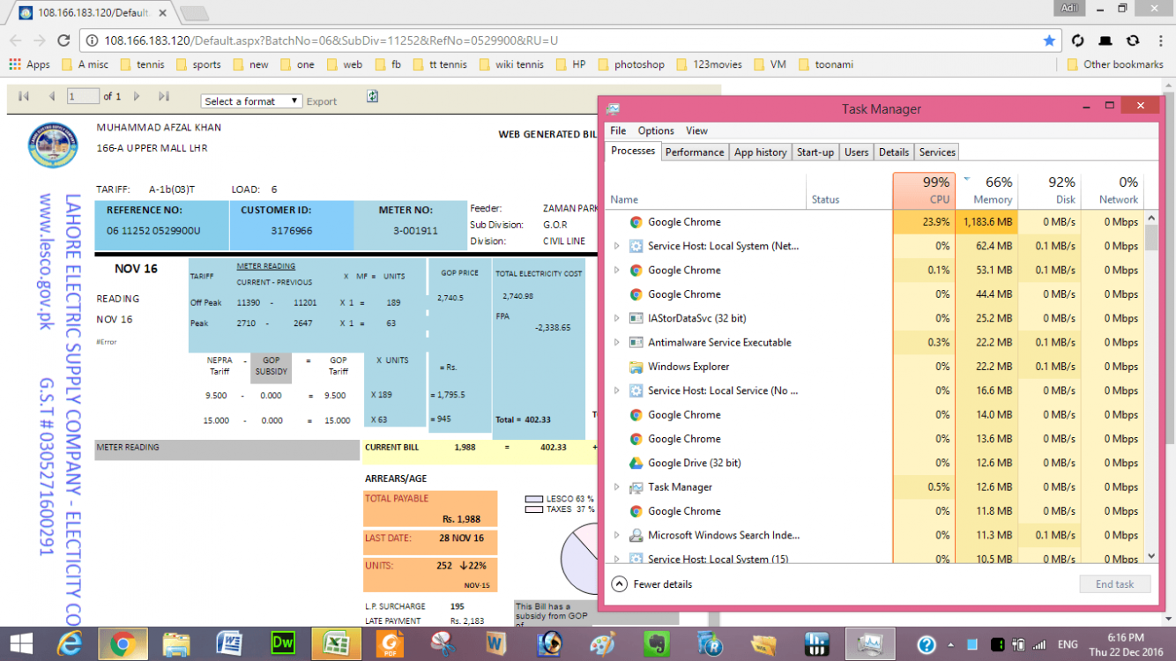Sort processes by Memory column

pos(986,190)
